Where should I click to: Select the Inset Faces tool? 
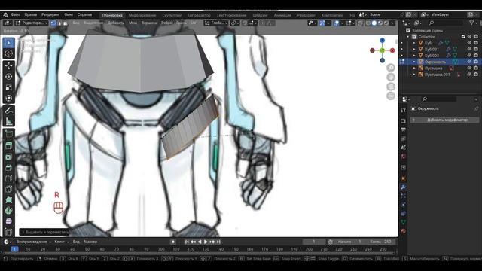point(8,157)
